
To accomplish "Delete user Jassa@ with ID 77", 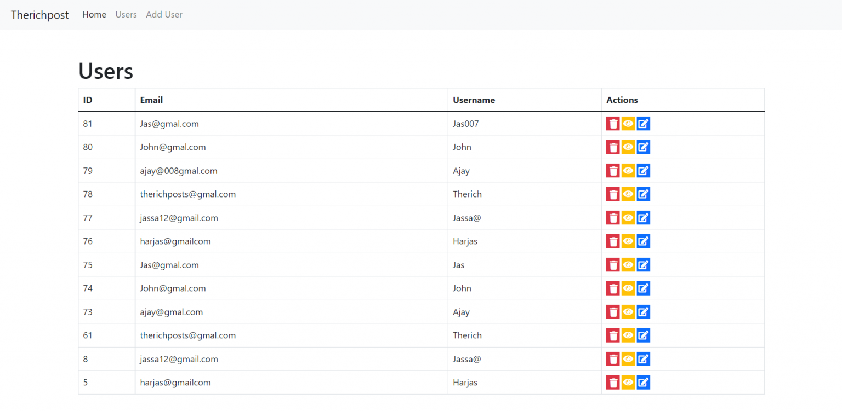I will point(612,218).
